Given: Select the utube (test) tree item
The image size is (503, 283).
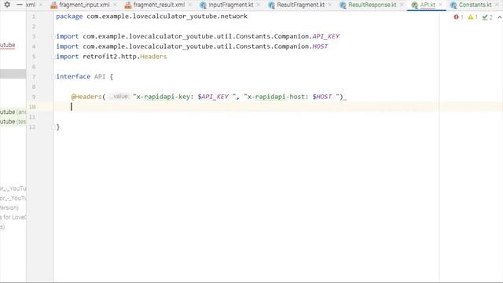Looking at the screenshot, I should (x=13, y=121).
